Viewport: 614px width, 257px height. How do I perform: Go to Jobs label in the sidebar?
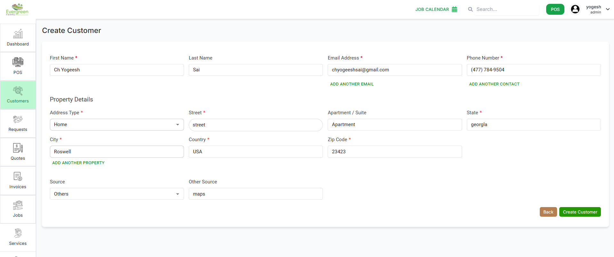(x=18, y=215)
